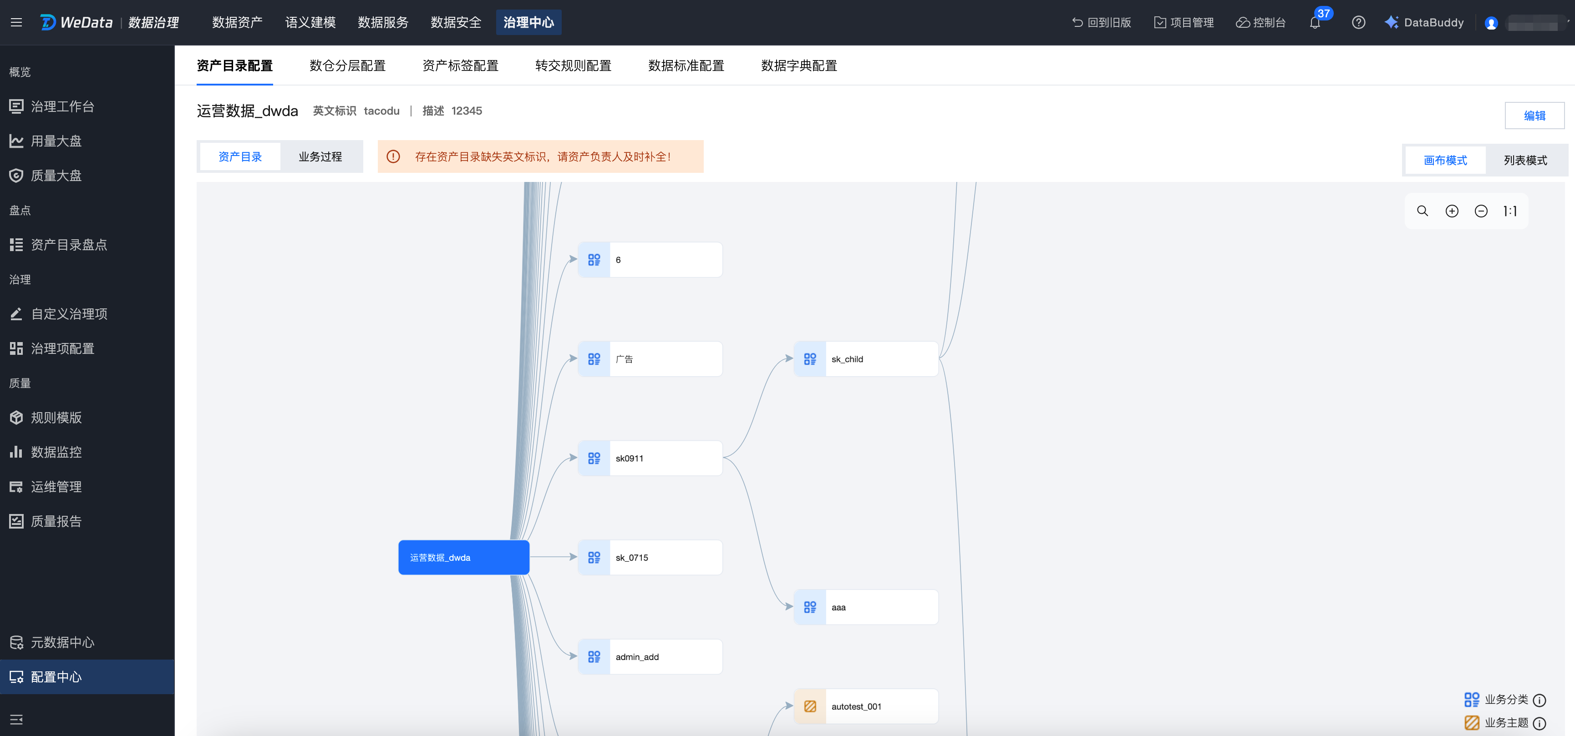Viewport: 1575px width, 736px height.
Task: Open the 数仓分层配置 tab
Action: [x=347, y=66]
